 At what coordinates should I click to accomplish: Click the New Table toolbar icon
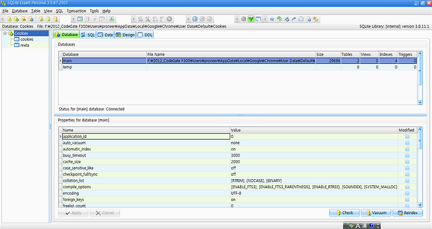[80, 19]
